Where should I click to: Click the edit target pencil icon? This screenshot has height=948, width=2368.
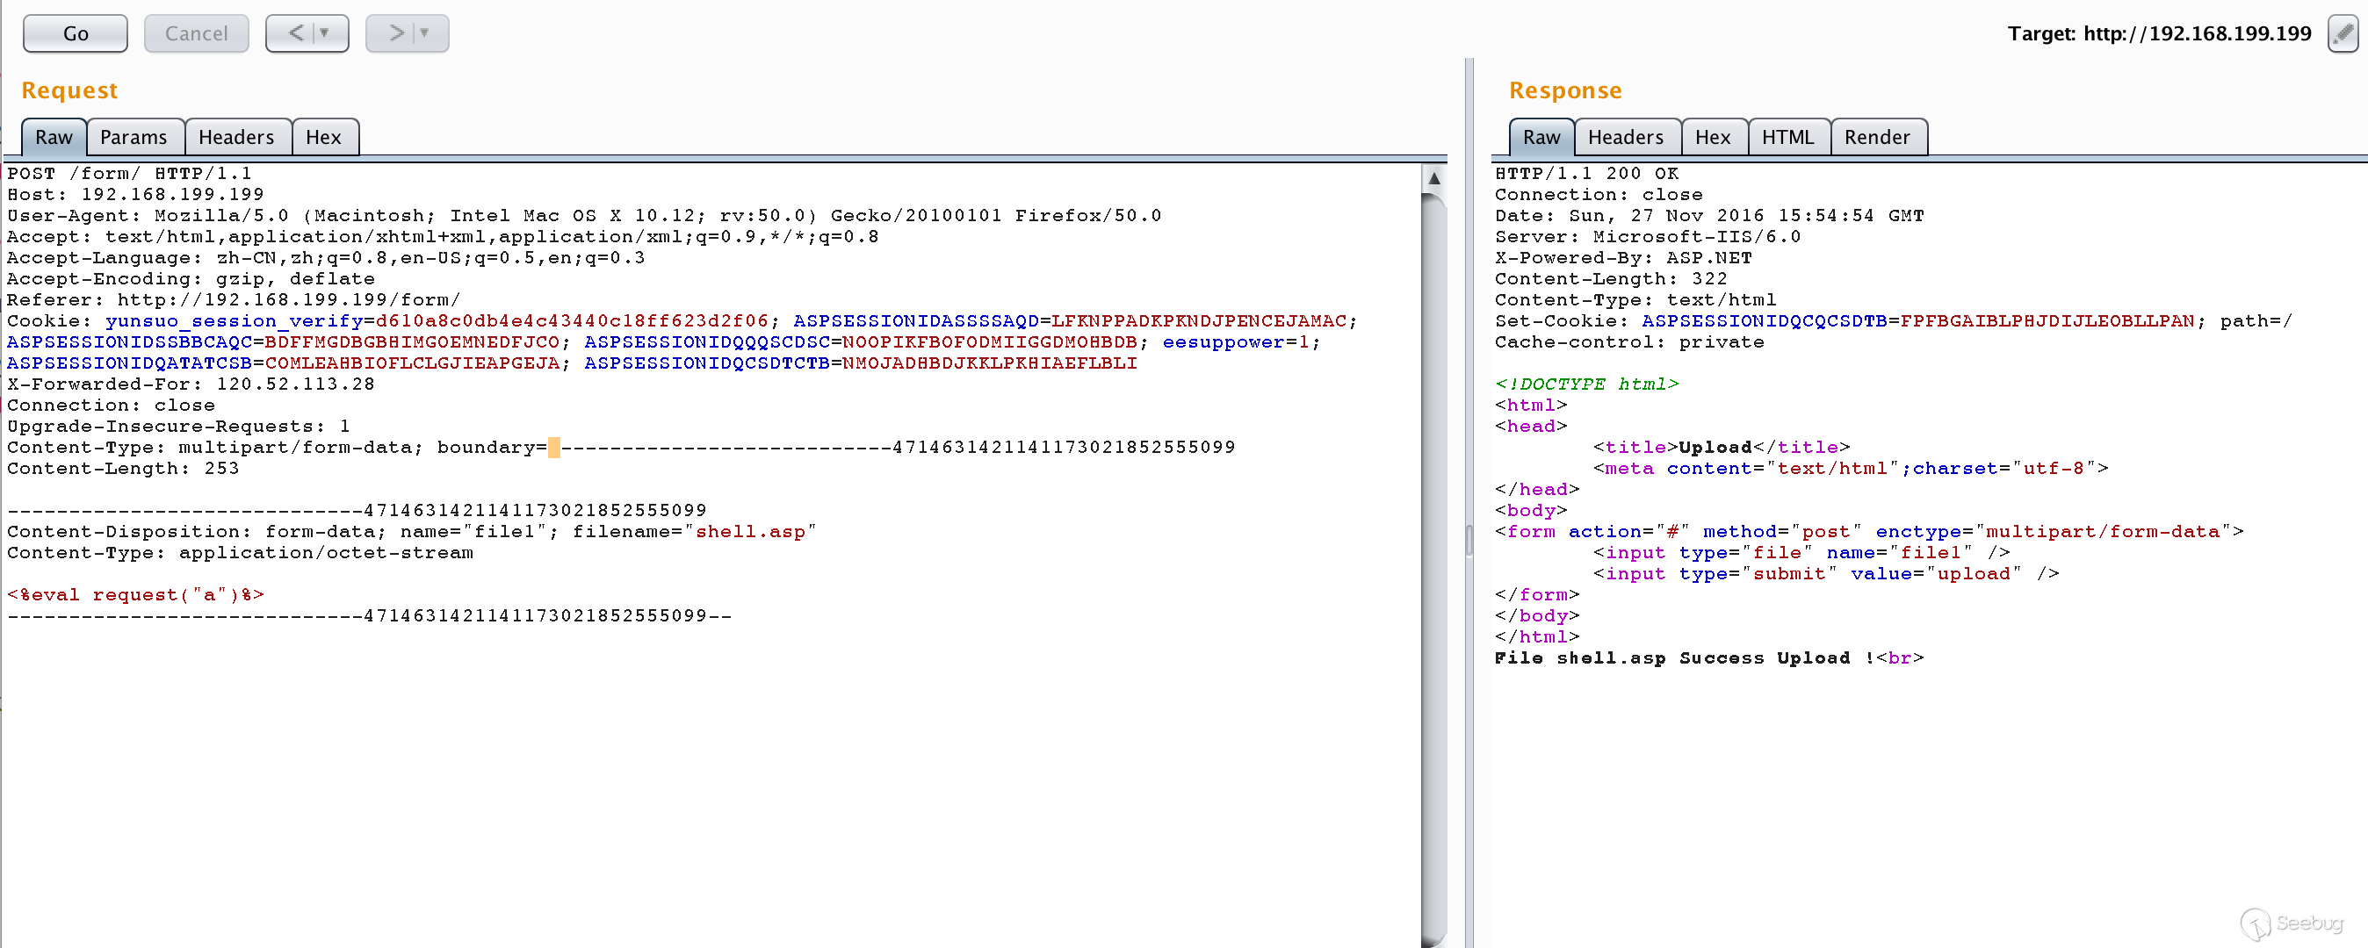(x=2343, y=34)
